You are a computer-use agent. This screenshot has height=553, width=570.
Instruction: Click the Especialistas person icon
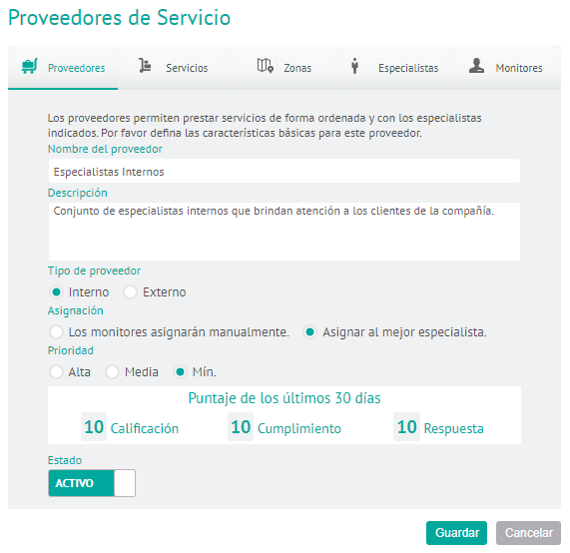(354, 66)
